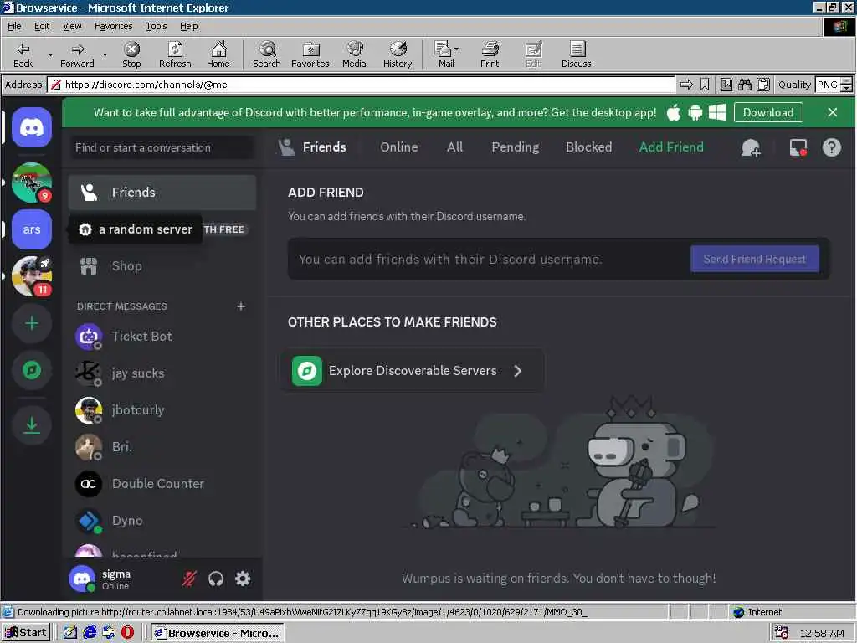Open the 'ars' server icon
This screenshot has width=857, height=643.
point(32,229)
